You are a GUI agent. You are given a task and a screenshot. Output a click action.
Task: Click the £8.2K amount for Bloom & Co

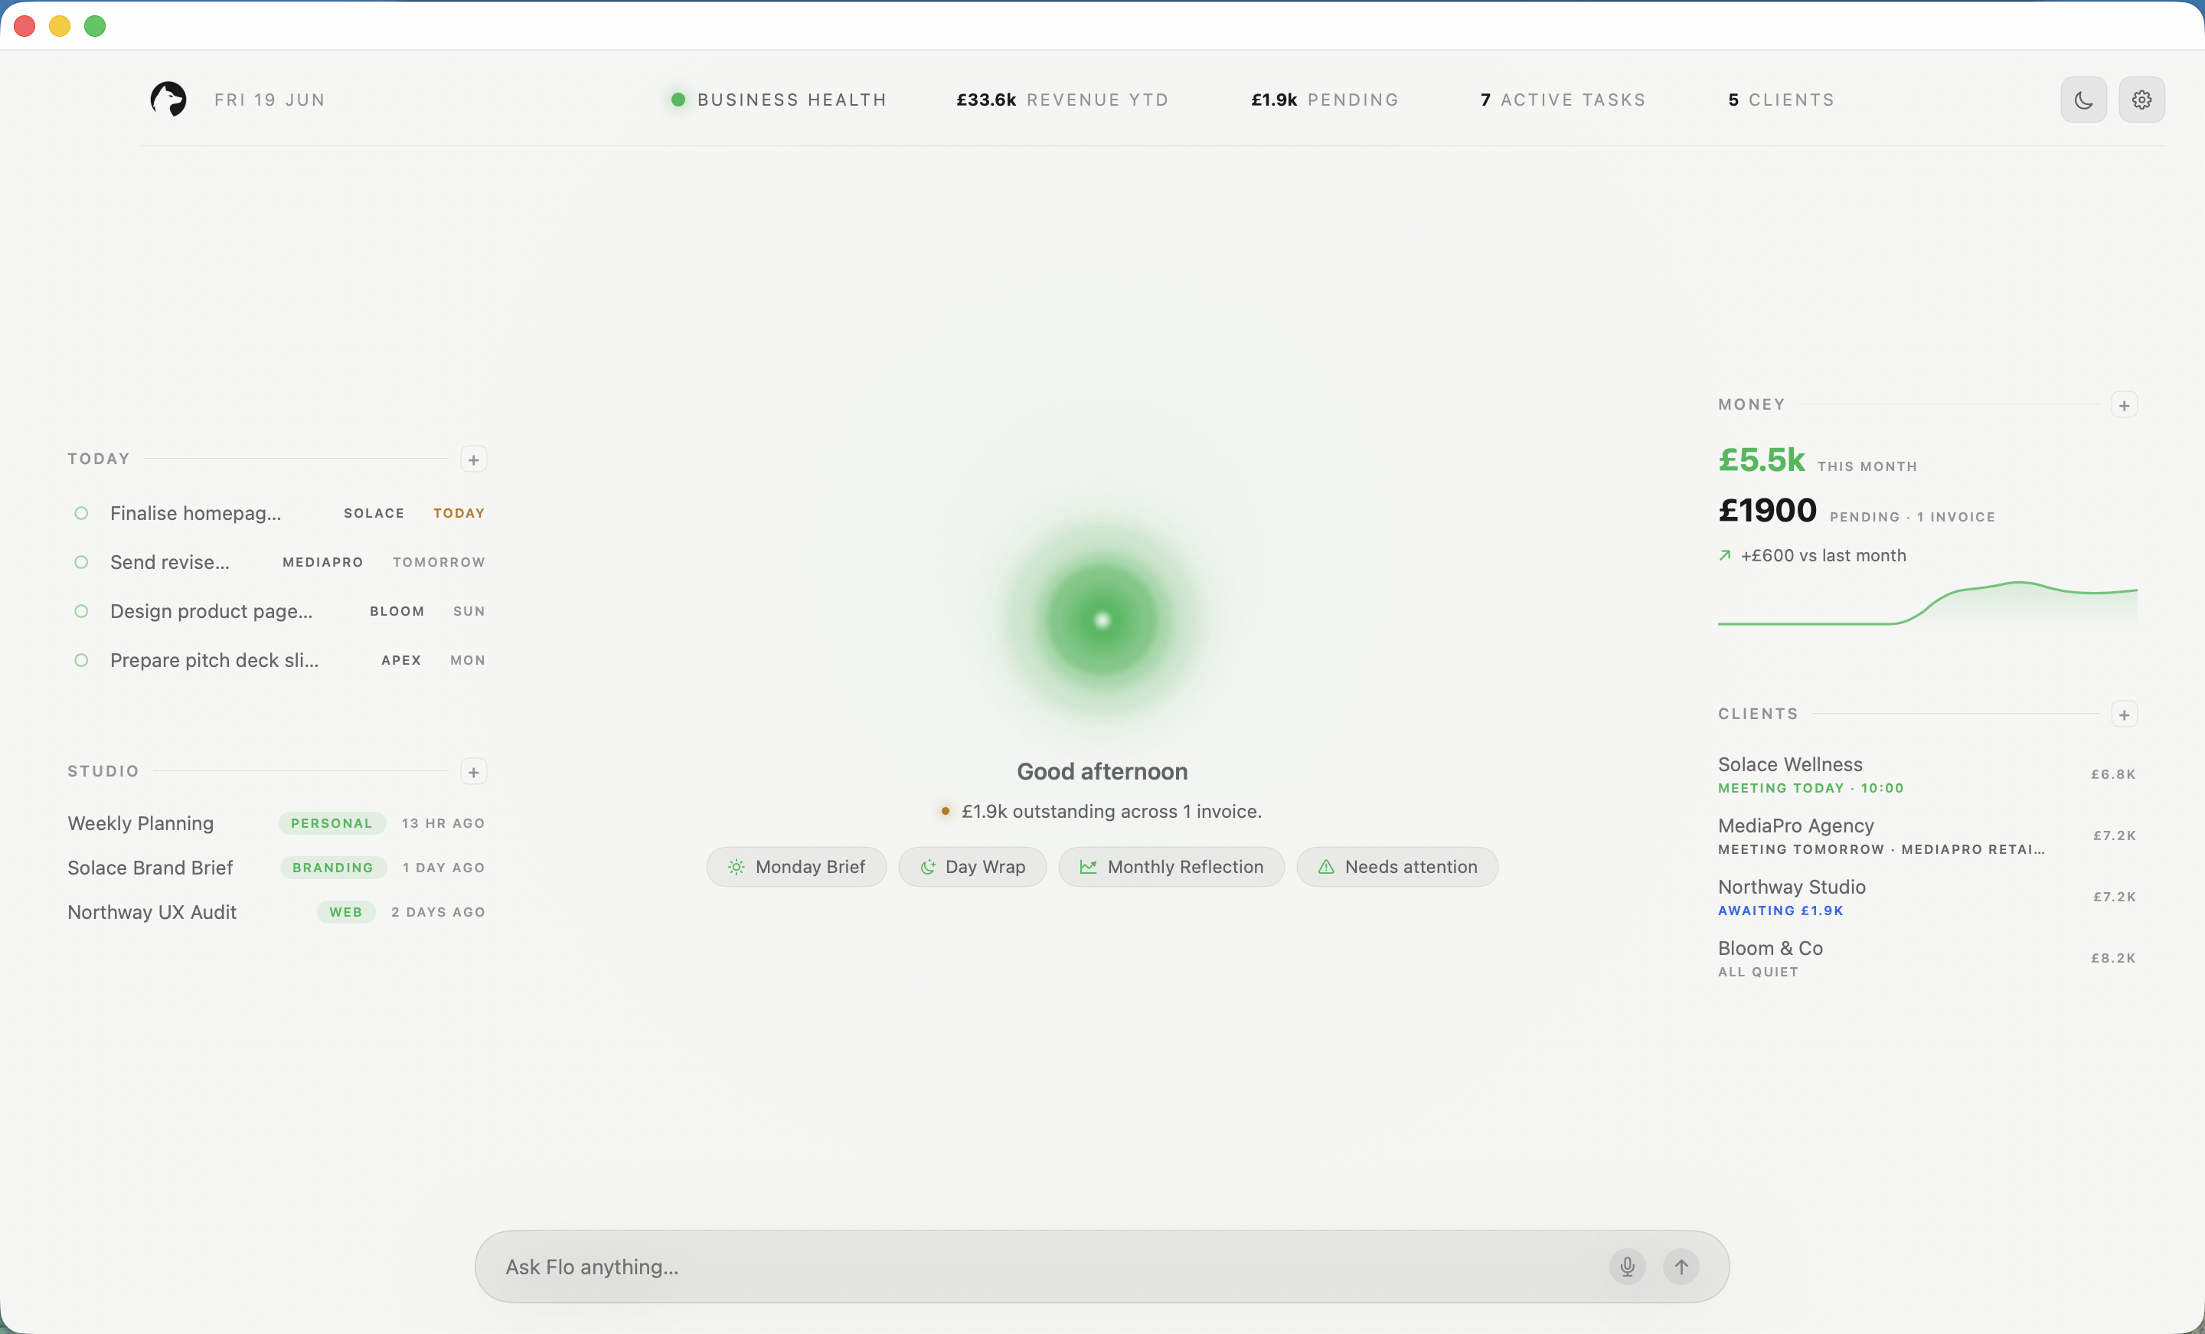(2113, 958)
